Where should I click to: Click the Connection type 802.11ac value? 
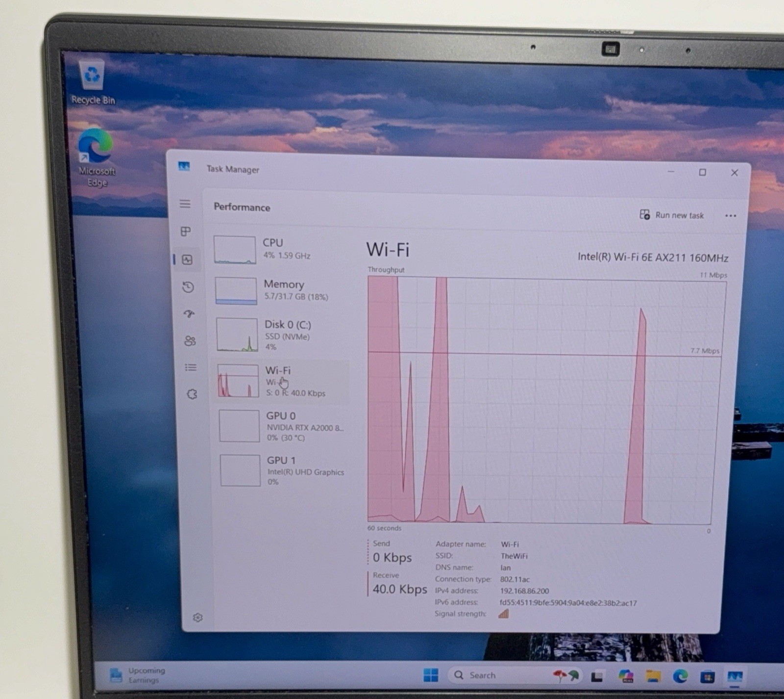[x=514, y=579]
